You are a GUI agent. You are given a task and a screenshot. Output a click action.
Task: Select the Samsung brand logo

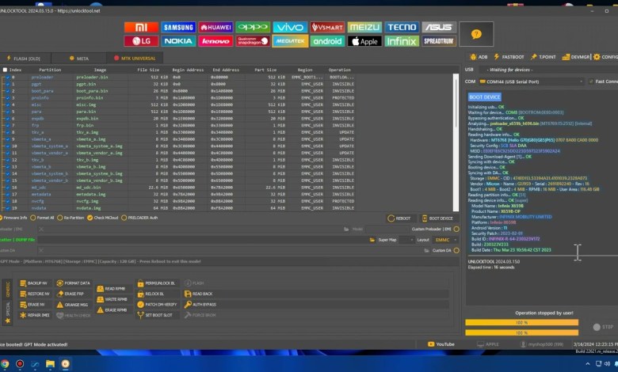pyautogui.click(x=178, y=27)
